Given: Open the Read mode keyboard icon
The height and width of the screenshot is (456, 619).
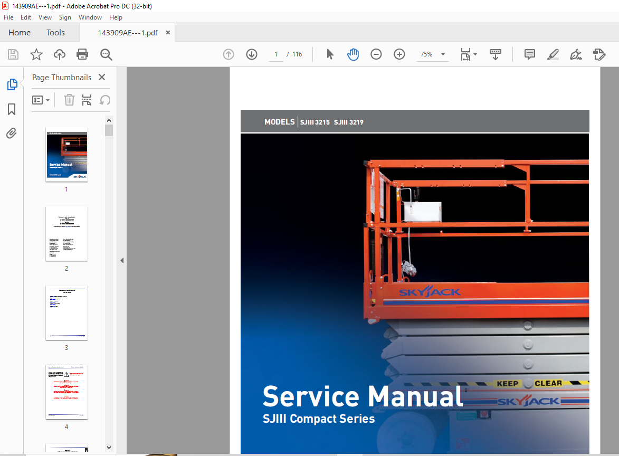Looking at the screenshot, I should (496, 54).
